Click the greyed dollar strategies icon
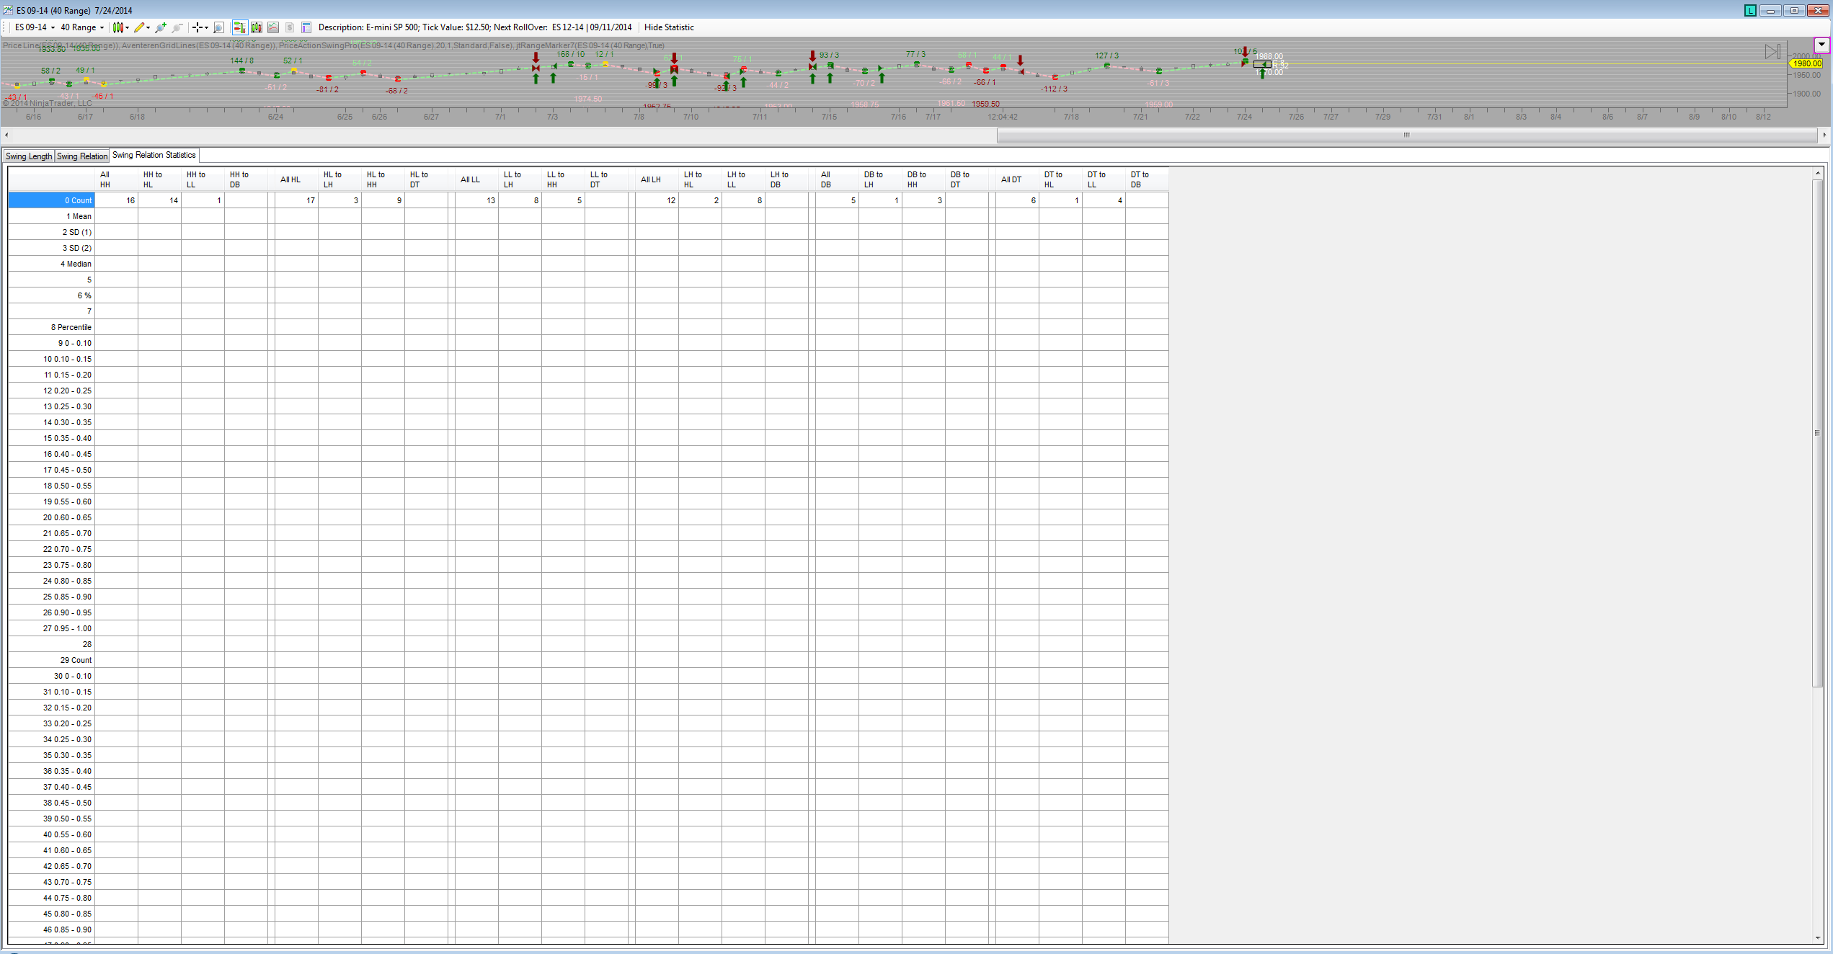Screen dimensions: 1833x954 click(x=290, y=27)
